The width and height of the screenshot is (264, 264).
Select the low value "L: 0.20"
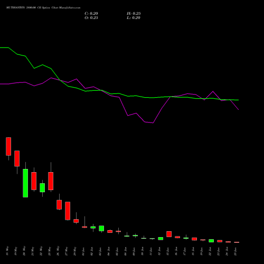(x=134, y=18)
